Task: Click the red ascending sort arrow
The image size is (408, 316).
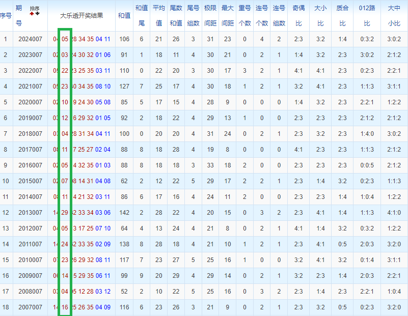Action: pos(32,13)
